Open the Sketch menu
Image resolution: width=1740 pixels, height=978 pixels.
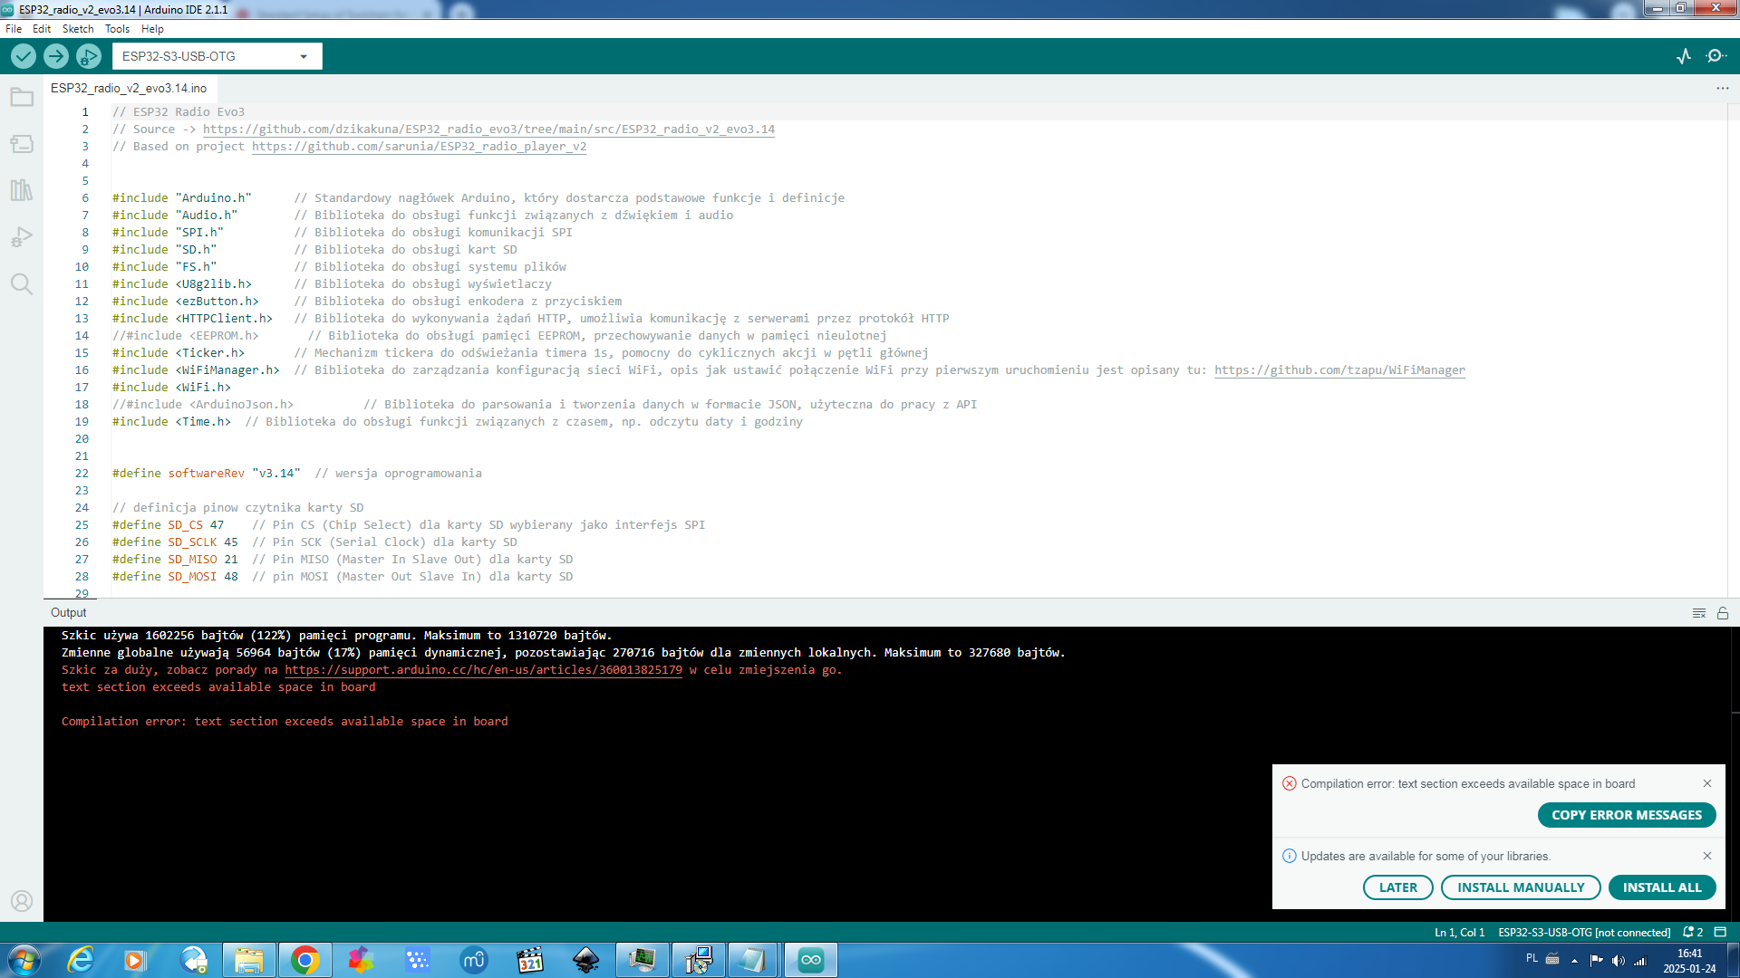click(78, 29)
